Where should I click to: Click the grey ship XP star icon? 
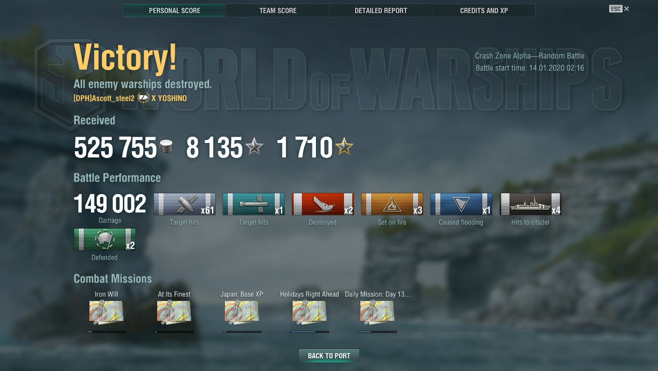tap(254, 147)
